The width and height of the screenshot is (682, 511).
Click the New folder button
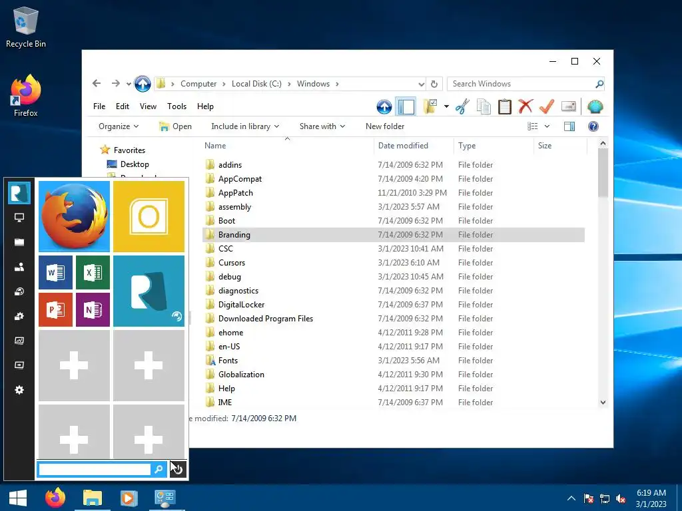tap(385, 126)
